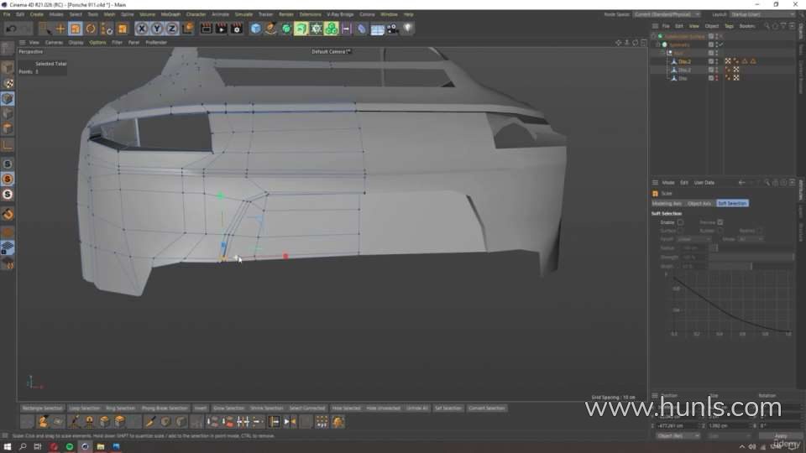This screenshot has height=453, width=806.
Task: Open the MoGraph menu
Action: 170,14
